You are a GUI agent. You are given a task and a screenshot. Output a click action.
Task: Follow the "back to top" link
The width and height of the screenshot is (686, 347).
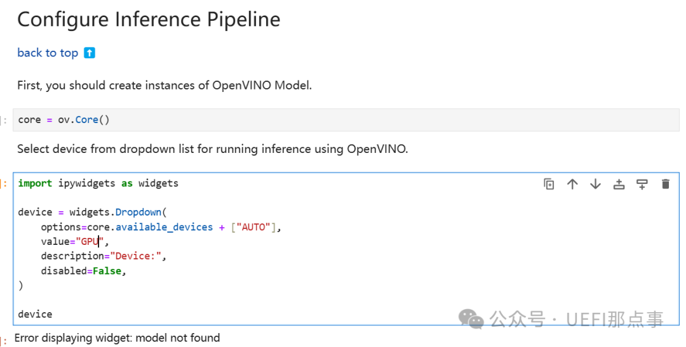(48, 53)
